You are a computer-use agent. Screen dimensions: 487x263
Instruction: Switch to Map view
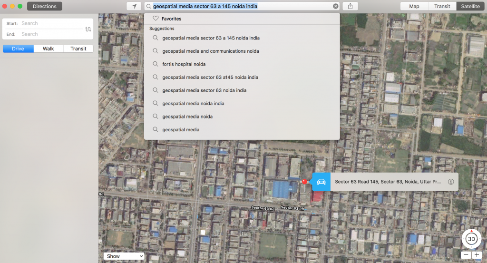tap(414, 6)
